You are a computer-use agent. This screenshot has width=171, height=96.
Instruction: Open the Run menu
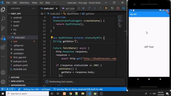click(x=48, y=3)
